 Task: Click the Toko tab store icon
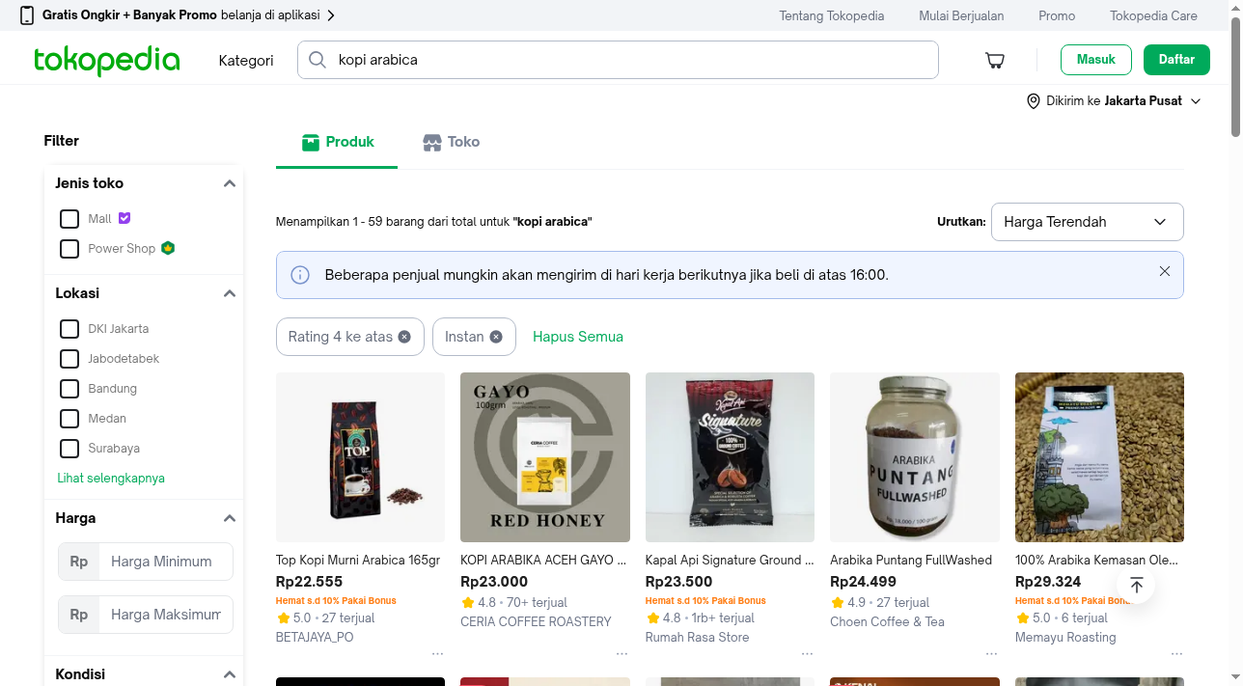[x=432, y=142]
